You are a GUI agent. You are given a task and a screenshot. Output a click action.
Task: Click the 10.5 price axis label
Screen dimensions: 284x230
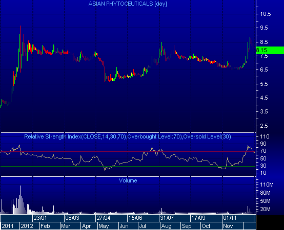[266, 14]
